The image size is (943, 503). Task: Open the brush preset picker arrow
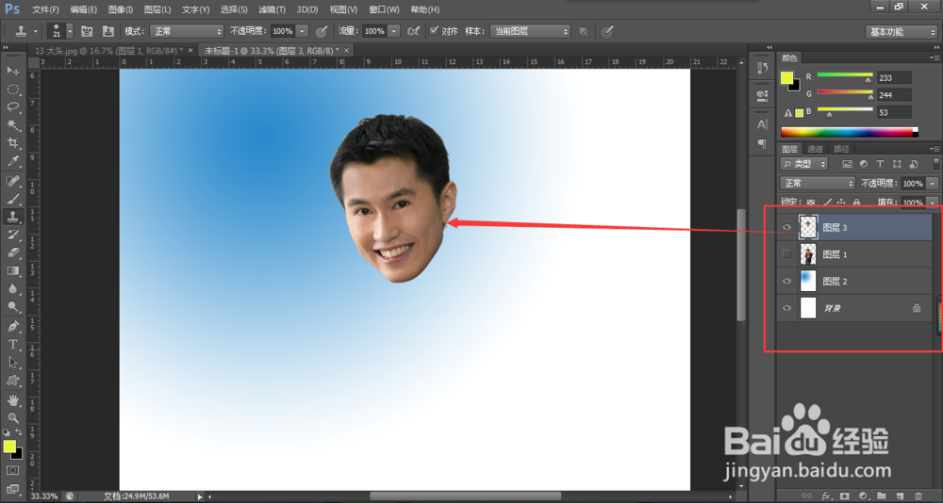[70, 31]
